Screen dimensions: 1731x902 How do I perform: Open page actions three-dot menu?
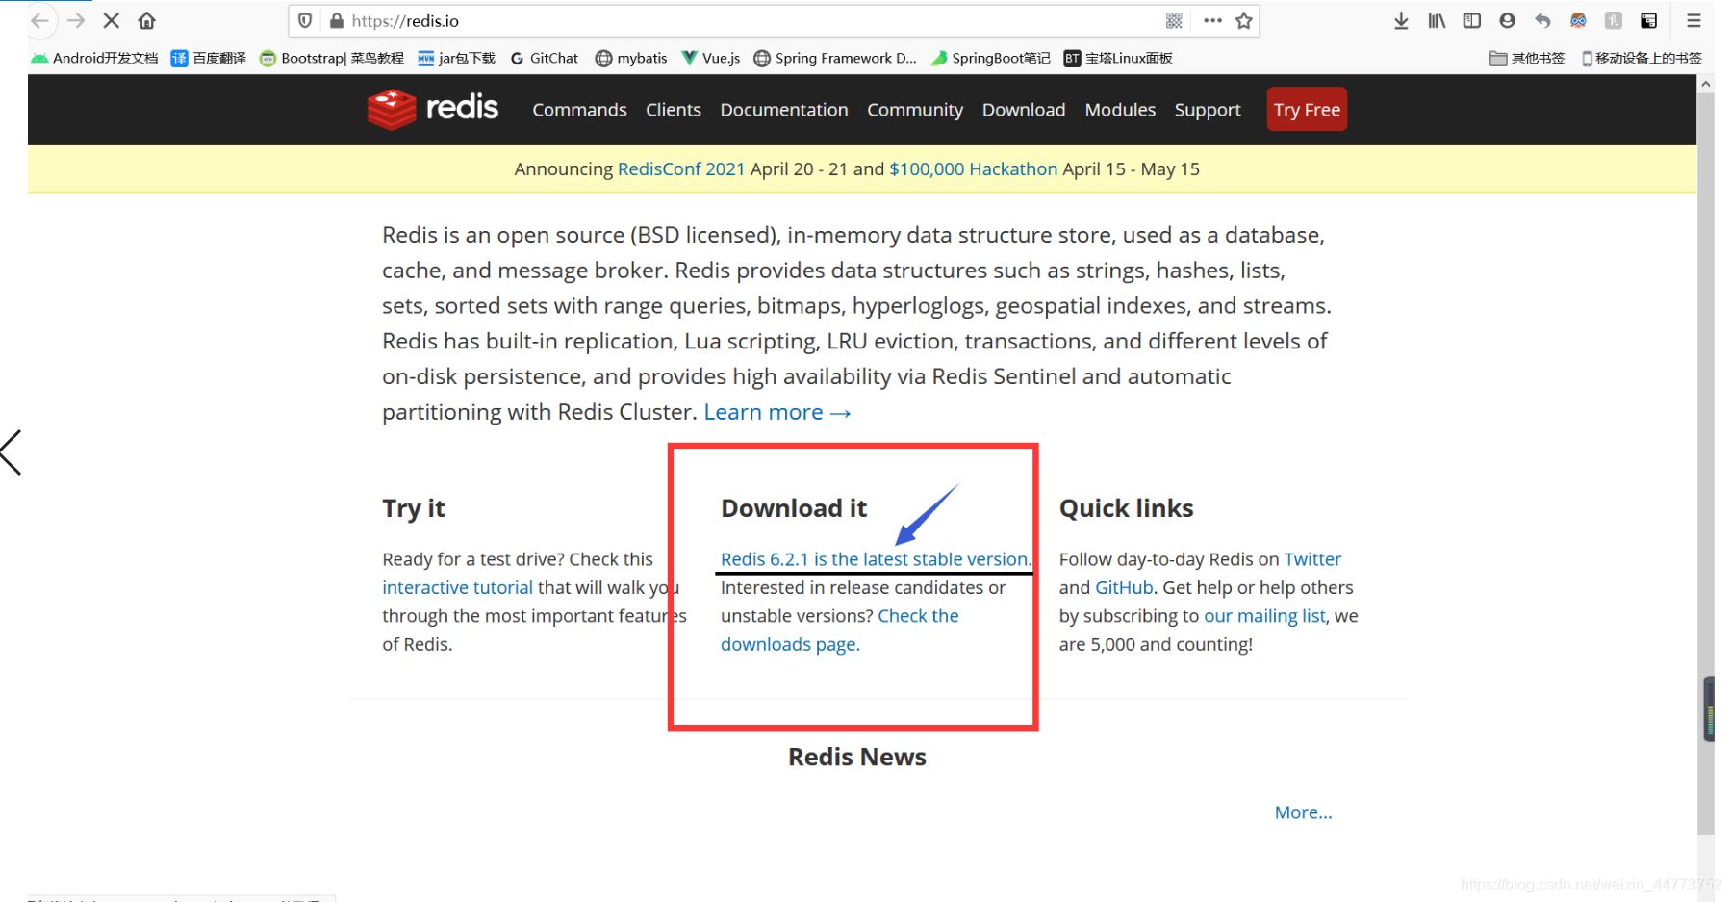[1212, 20]
